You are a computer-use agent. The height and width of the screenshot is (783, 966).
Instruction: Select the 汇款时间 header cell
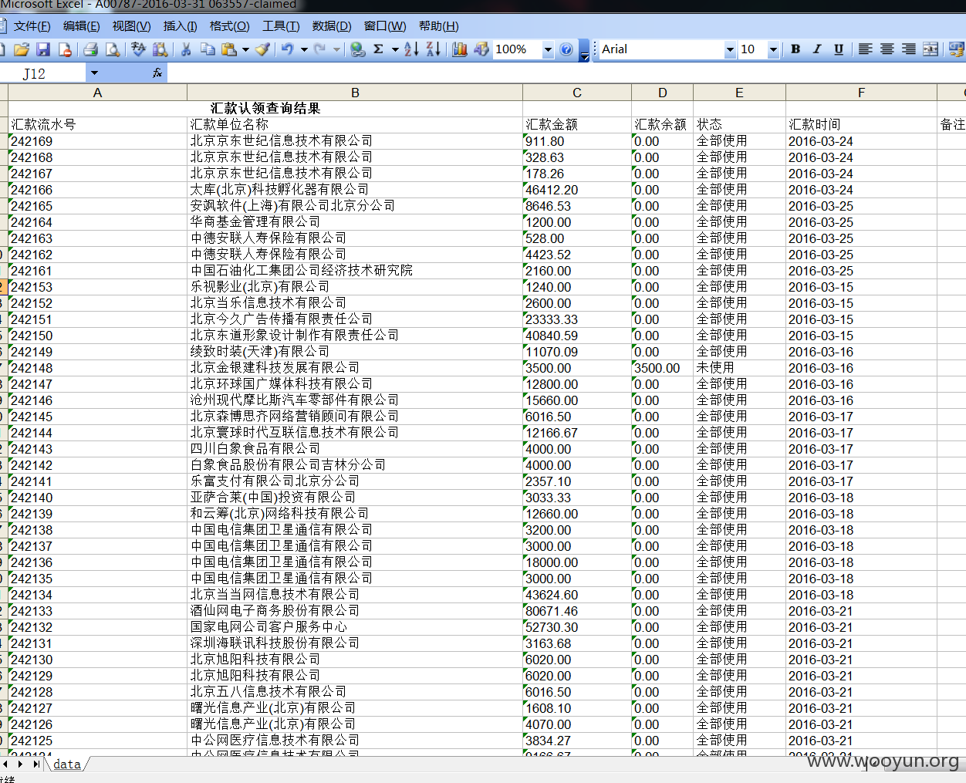point(861,125)
